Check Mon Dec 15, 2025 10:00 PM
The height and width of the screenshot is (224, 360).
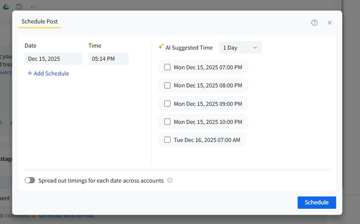tap(167, 121)
